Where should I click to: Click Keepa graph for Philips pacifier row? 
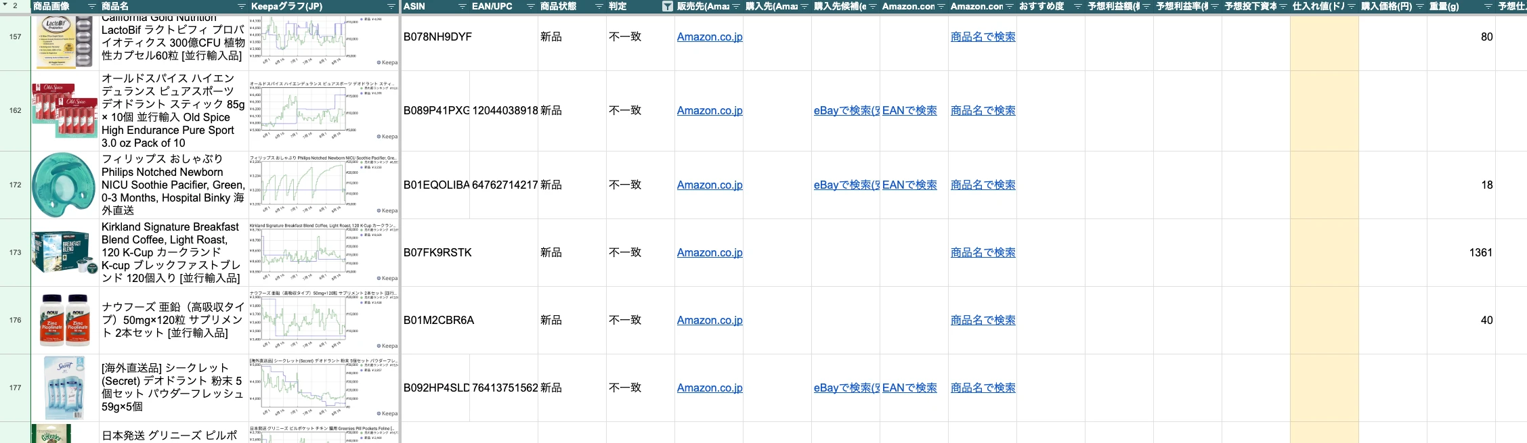(324, 185)
